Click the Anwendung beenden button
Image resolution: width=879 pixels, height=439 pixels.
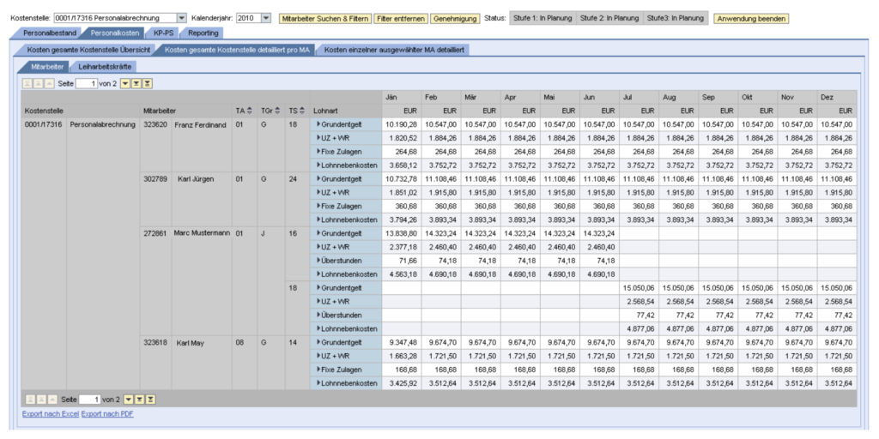coord(751,19)
